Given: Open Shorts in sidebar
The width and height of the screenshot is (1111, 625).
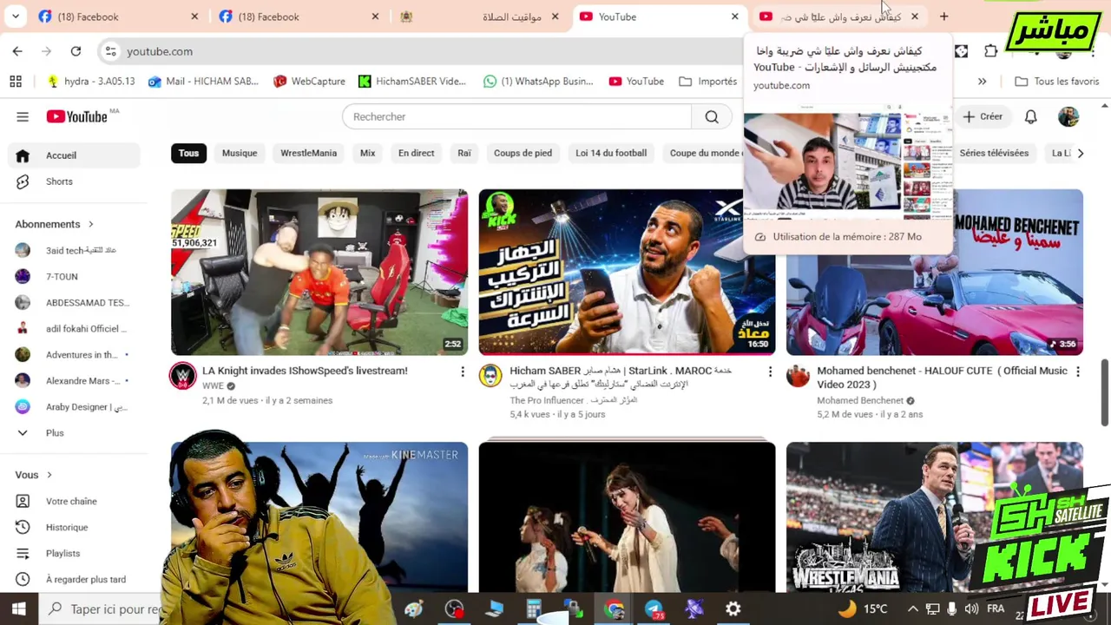Looking at the screenshot, I should (x=74, y=181).
